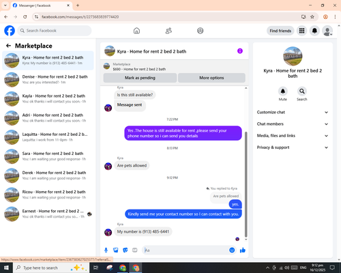Click the Windows taskbar search box
The image size is (341, 273).
51,268
